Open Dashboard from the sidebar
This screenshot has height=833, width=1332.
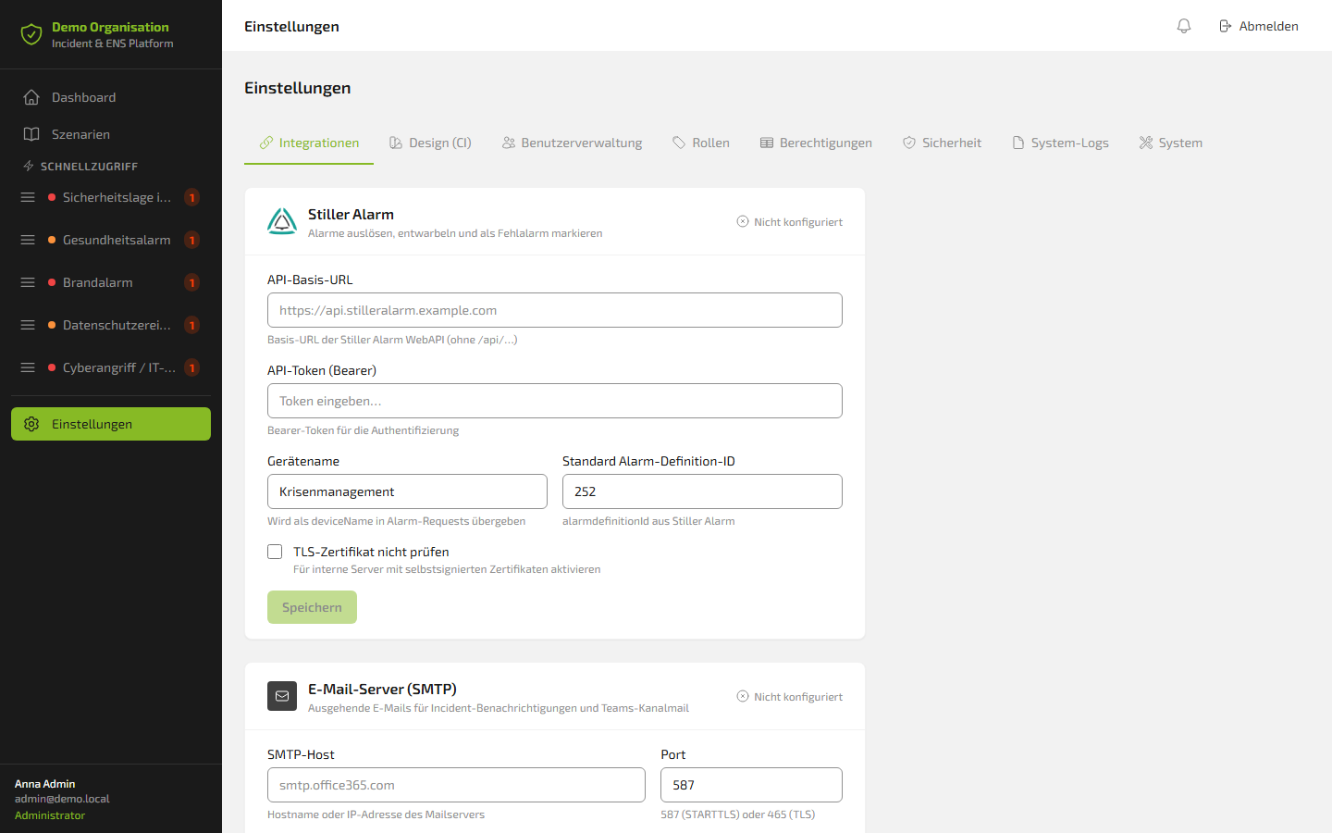point(111,97)
